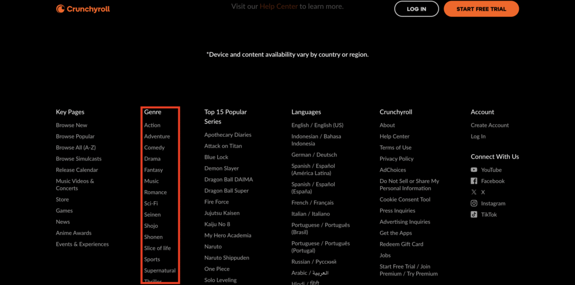Image resolution: width=575 pixels, height=285 pixels.
Task: Select the Slice of life genre
Action: point(157,249)
